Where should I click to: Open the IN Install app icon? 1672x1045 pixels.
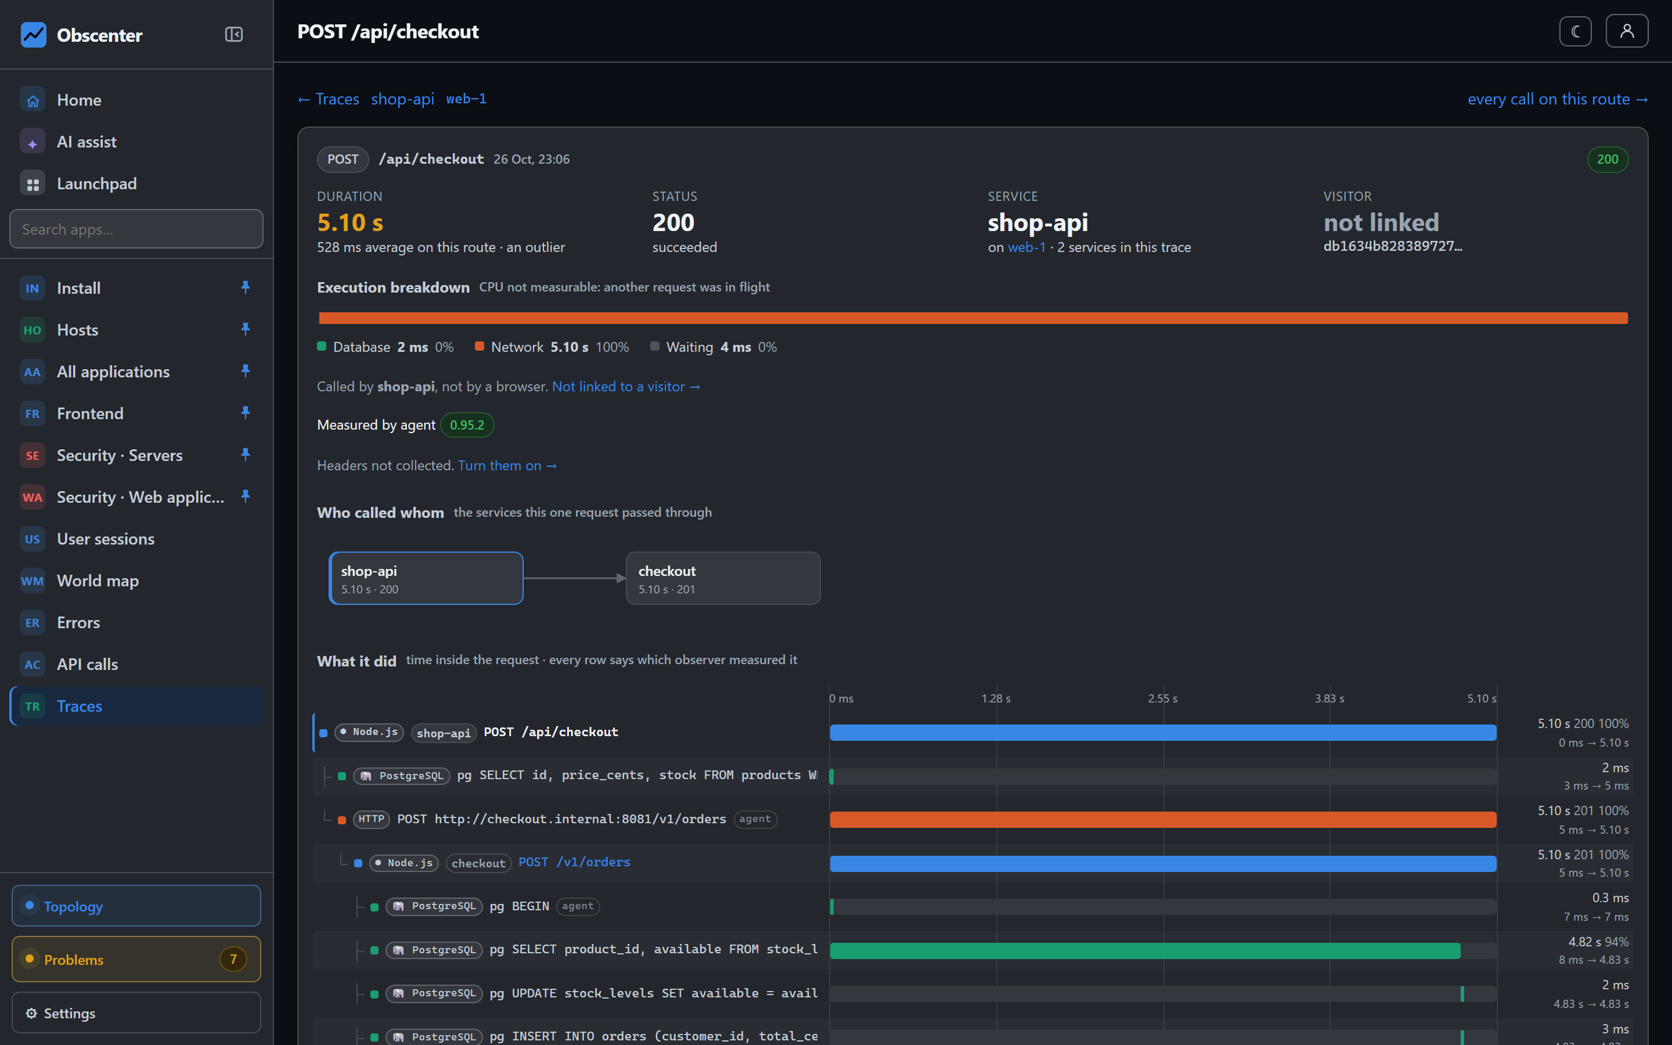33,288
